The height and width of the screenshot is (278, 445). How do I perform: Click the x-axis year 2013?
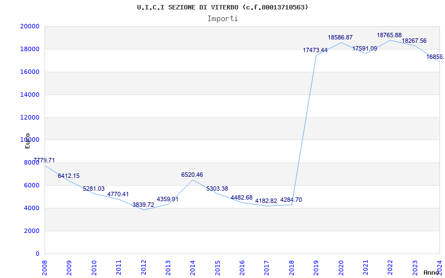click(168, 267)
